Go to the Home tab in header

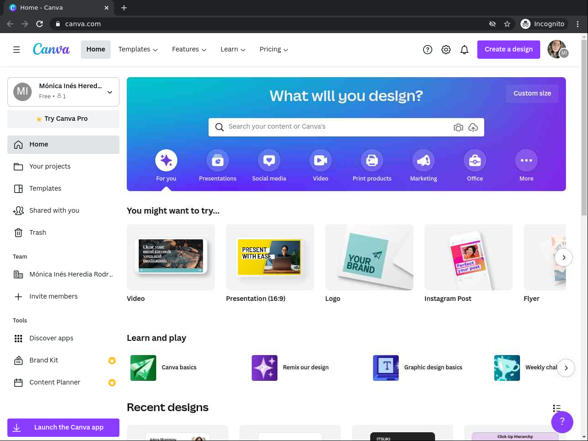click(96, 50)
